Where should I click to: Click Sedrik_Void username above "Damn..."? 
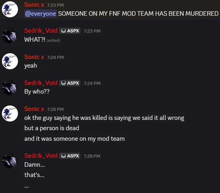(41, 156)
